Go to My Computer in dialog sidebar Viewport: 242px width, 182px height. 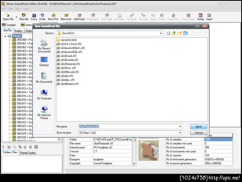44,94
